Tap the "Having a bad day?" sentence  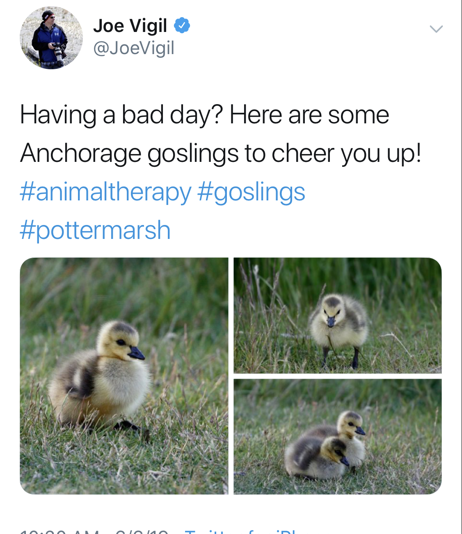[121, 115]
